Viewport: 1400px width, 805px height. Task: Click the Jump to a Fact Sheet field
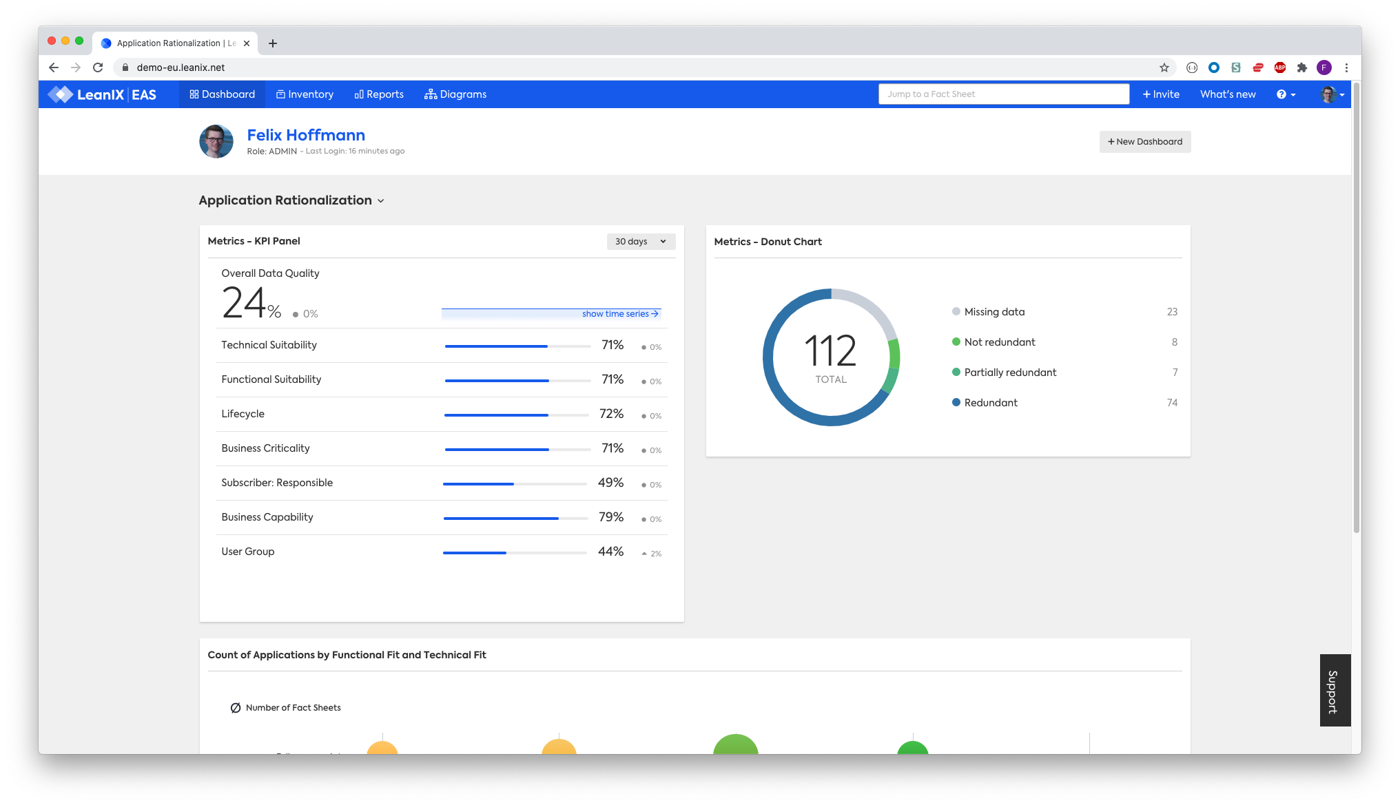tap(1003, 94)
